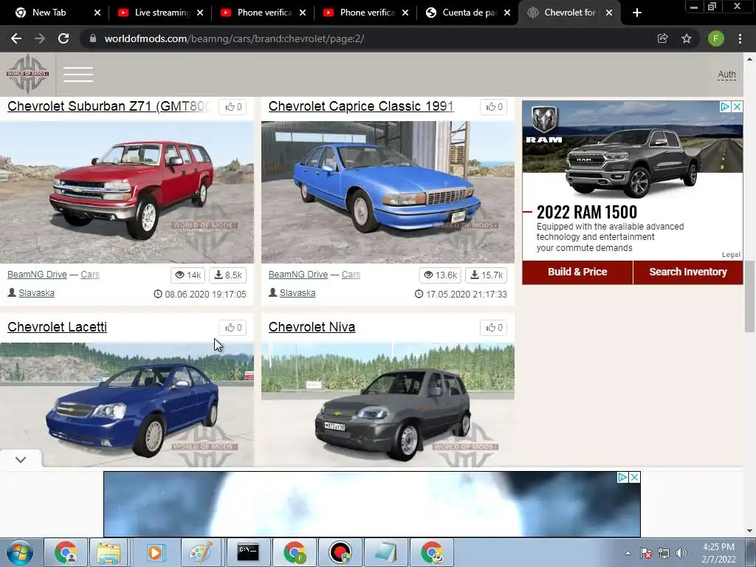Open Chevrolet Caprice Classic 1991 title link
756x567 pixels.
[361, 106]
